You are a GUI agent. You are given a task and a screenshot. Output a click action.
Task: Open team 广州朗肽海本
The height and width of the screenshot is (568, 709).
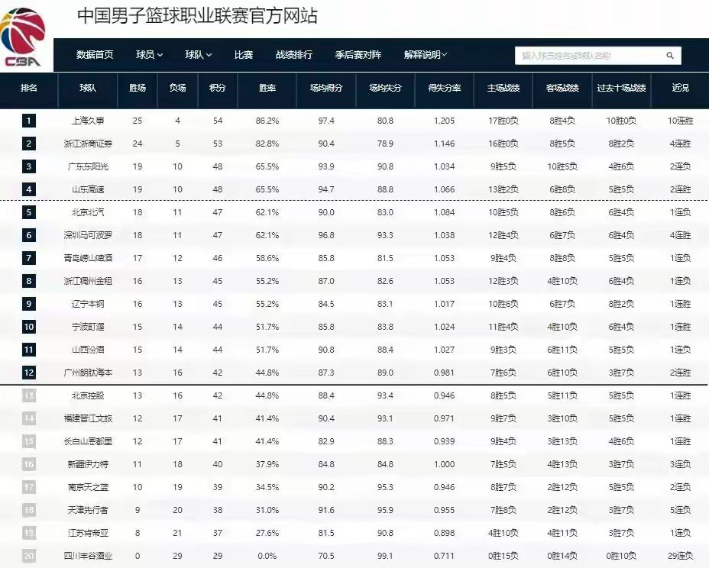pyautogui.click(x=88, y=373)
